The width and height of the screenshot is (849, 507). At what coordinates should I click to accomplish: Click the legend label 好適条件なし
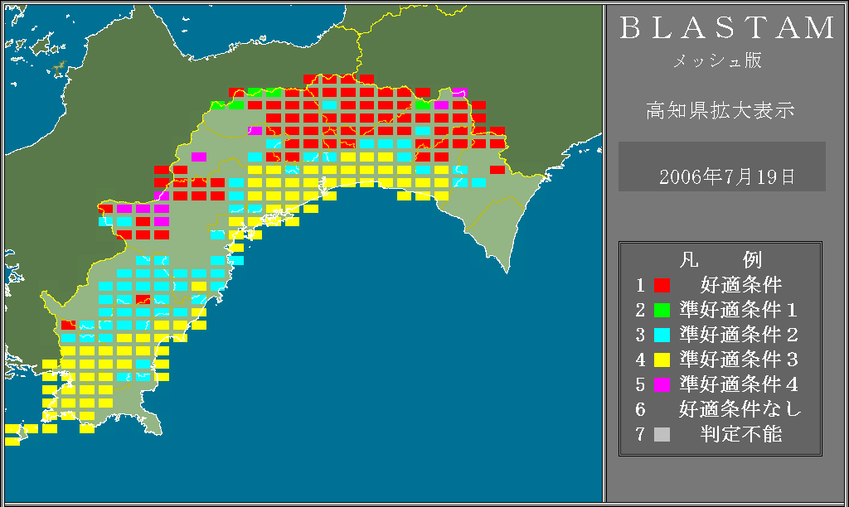click(740, 409)
